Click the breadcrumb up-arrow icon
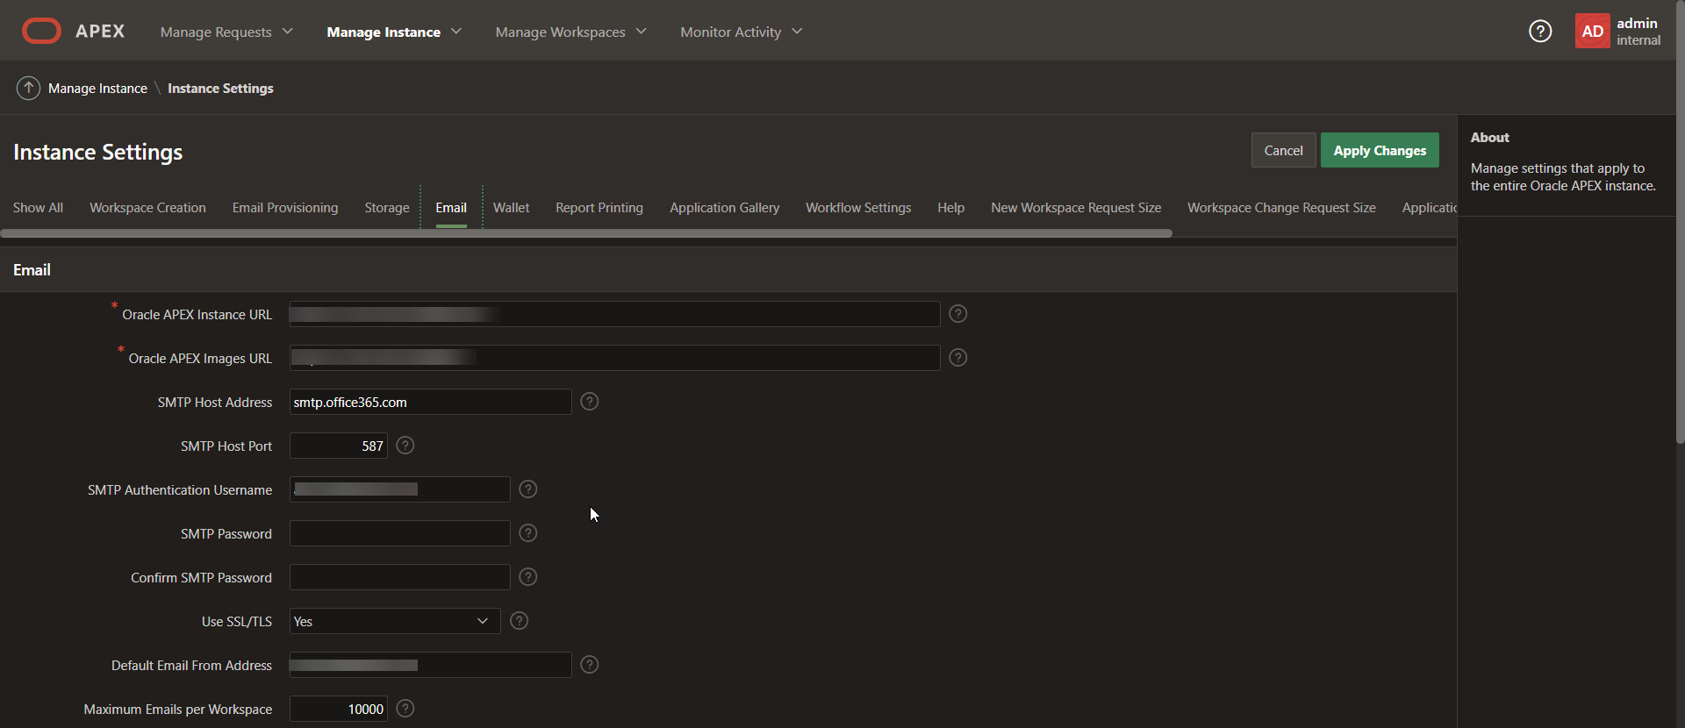The width and height of the screenshot is (1685, 728). (28, 88)
